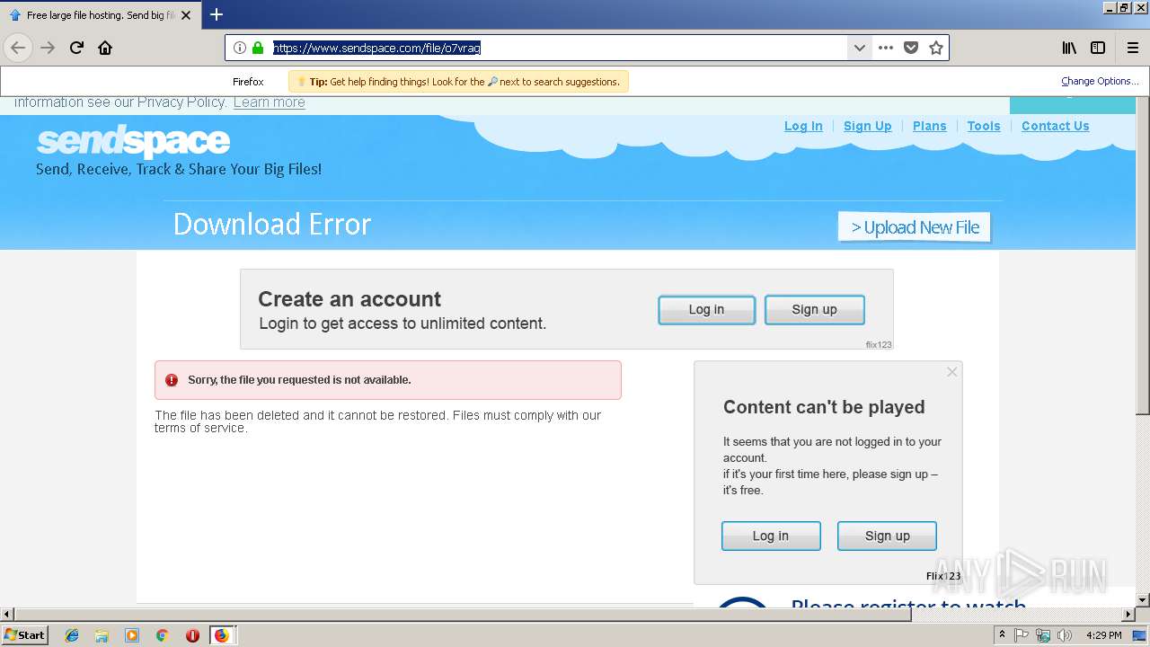Go to the Tools page link
This screenshot has width=1150, height=647.
984,126
